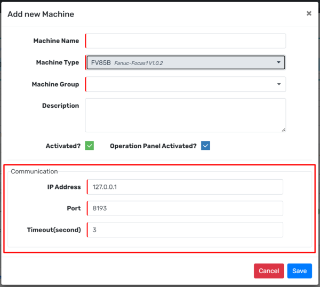
Task: Click the "Machine Type" label text
Action: pos(57,63)
